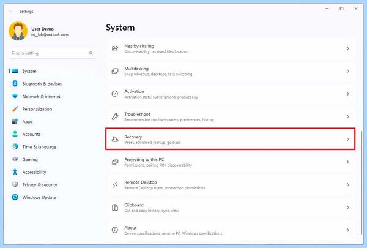The image size is (367, 248).
Task: Open Remote Desktop using right chevron
Action: (348, 185)
